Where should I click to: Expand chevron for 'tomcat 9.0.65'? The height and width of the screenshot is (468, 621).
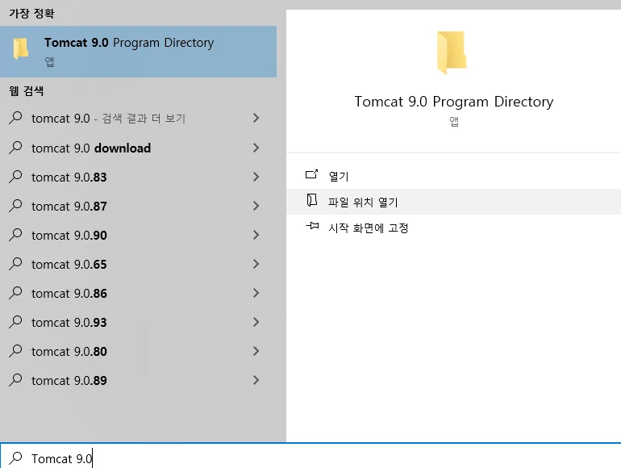[x=256, y=264]
